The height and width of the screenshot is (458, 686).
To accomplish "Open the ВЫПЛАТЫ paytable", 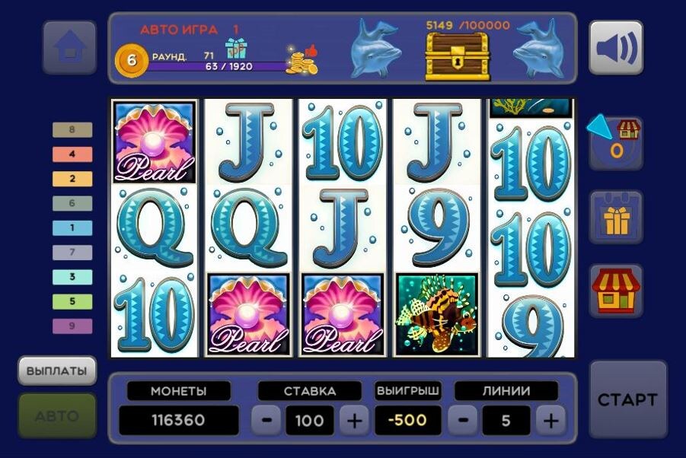I will coord(57,371).
